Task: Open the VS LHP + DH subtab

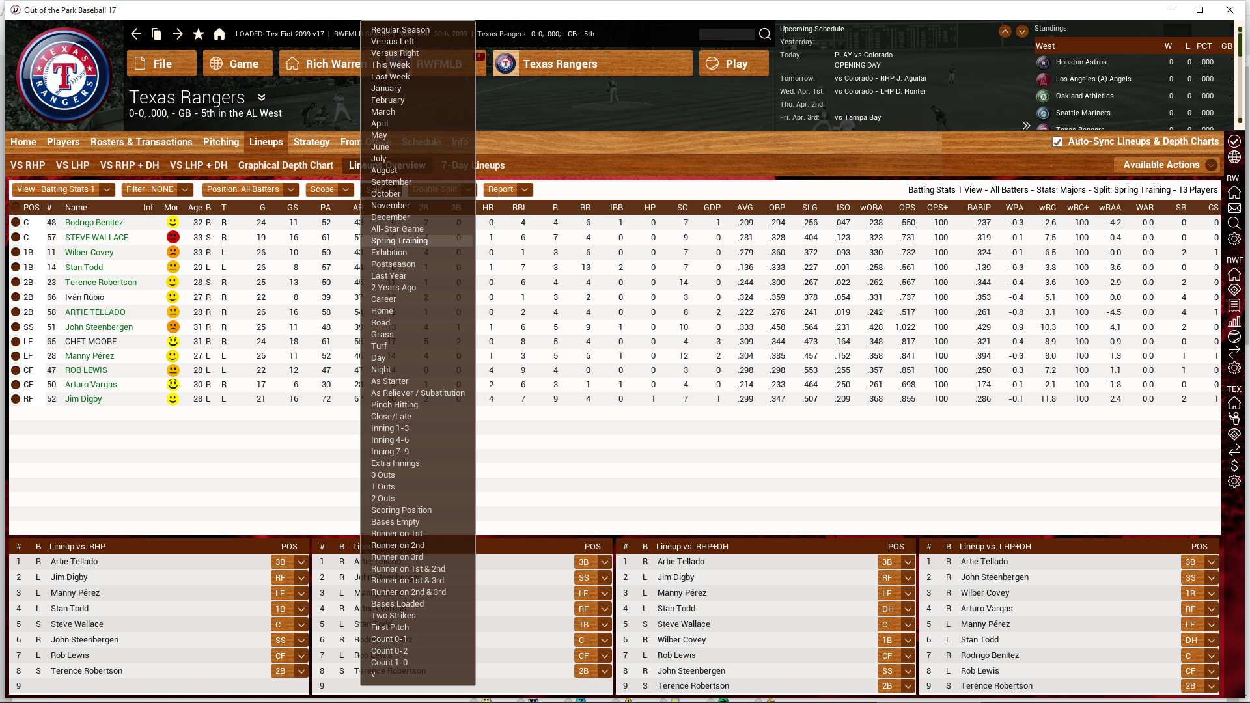Action: 199,165
